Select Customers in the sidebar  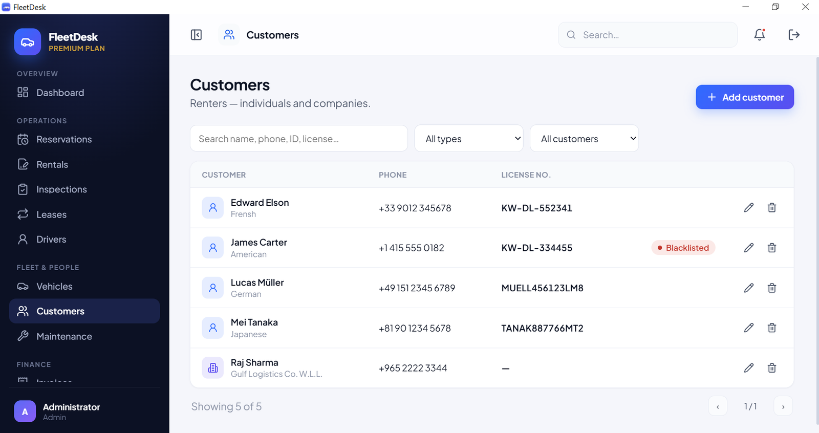click(x=84, y=311)
